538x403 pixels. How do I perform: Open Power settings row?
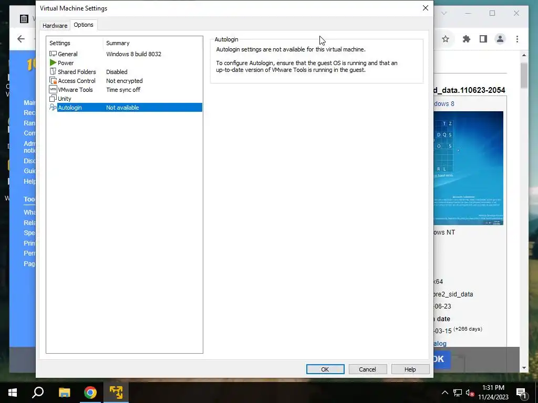point(126,63)
